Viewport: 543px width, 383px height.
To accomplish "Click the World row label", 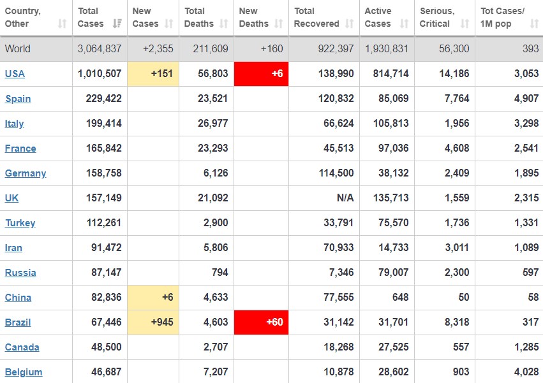I will pyautogui.click(x=18, y=49).
